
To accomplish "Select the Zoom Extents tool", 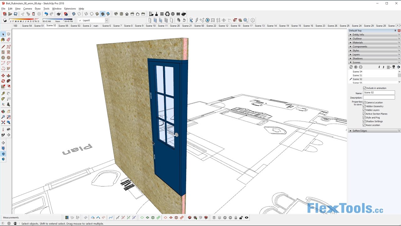I will pos(3,122).
